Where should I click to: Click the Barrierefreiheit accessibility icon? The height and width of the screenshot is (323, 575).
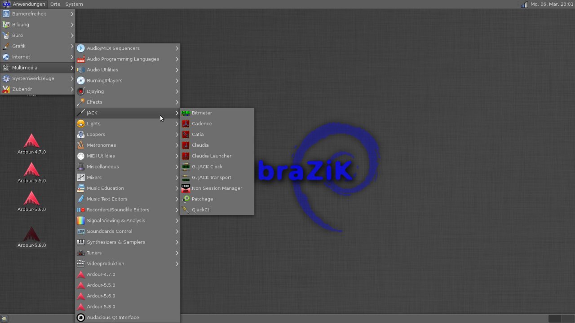[x=6, y=14]
